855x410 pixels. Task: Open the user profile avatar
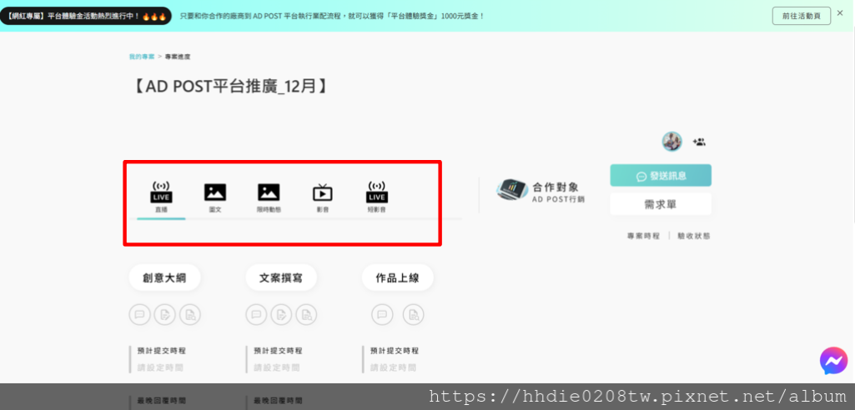(671, 141)
